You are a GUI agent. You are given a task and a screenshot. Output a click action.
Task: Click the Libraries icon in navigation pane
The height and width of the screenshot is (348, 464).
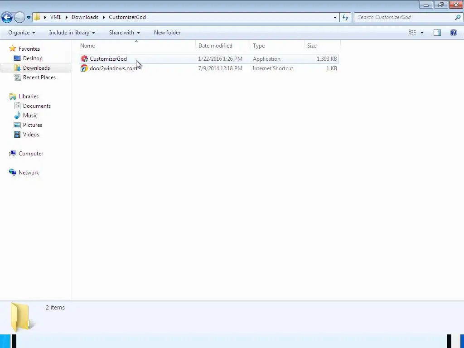12,97
